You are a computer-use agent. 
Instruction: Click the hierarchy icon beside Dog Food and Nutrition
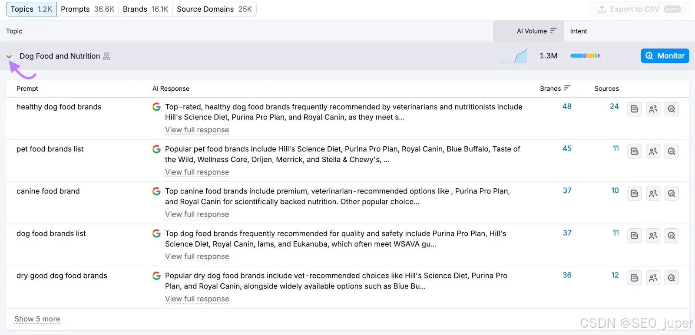(106, 56)
